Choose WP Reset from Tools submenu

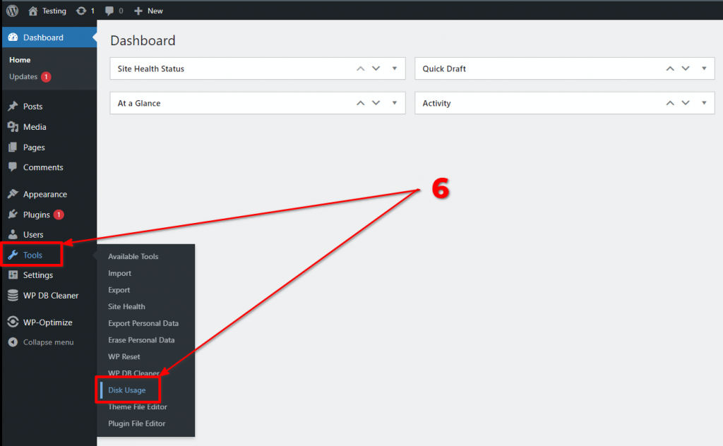[x=124, y=356]
